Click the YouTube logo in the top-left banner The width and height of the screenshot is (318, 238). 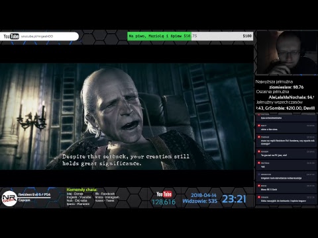[x=11, y=36]
